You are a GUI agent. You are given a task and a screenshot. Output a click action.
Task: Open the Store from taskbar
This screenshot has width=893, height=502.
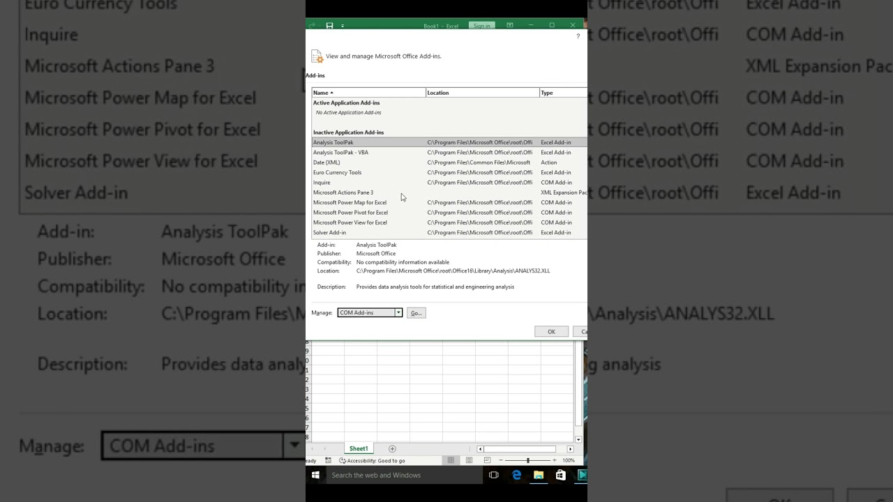pos(560,476)
